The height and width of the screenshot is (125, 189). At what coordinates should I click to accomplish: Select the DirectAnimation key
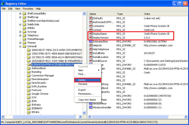point(40,79)
